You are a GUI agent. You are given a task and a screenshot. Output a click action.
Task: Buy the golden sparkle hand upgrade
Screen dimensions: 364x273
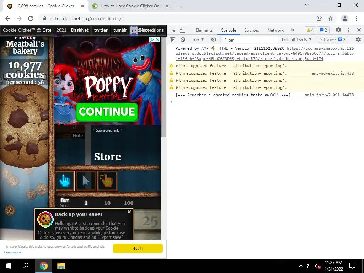click(107, 181)
